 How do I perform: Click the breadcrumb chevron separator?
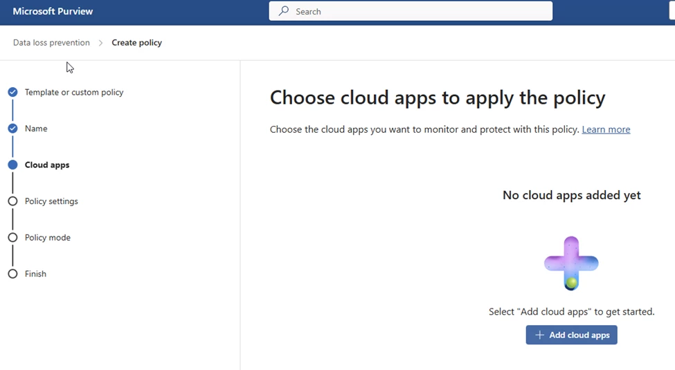tap(100, 43)
